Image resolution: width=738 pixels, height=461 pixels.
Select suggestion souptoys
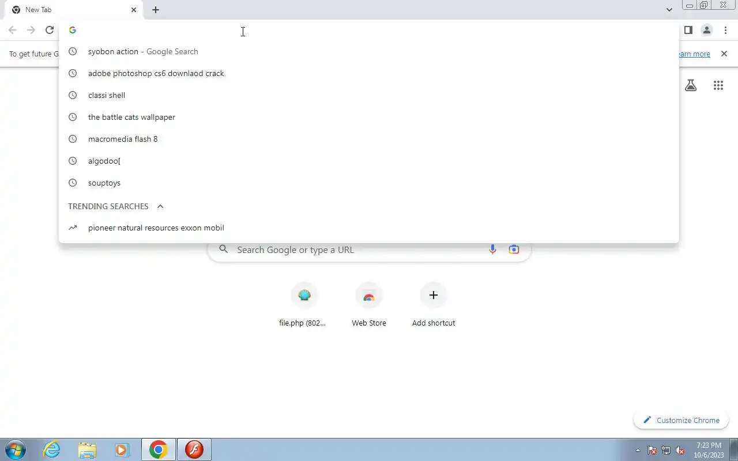click(x=369, y=183)
